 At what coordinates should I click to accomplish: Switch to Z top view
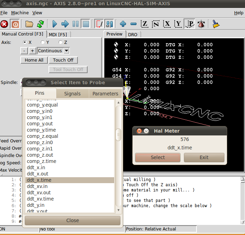[144, 24]
